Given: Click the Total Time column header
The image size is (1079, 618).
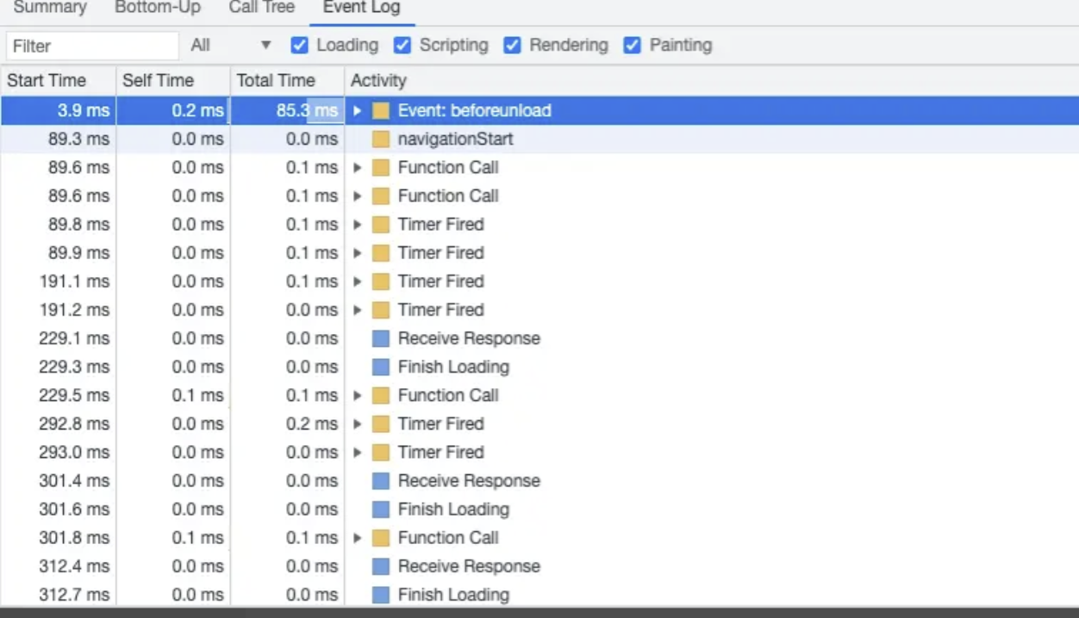Looking at the screenshot, I should (x=276, y=80).
